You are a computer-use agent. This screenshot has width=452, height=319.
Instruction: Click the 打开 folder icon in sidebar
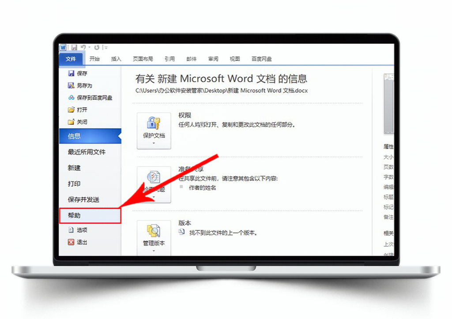[x=71, y=109]
